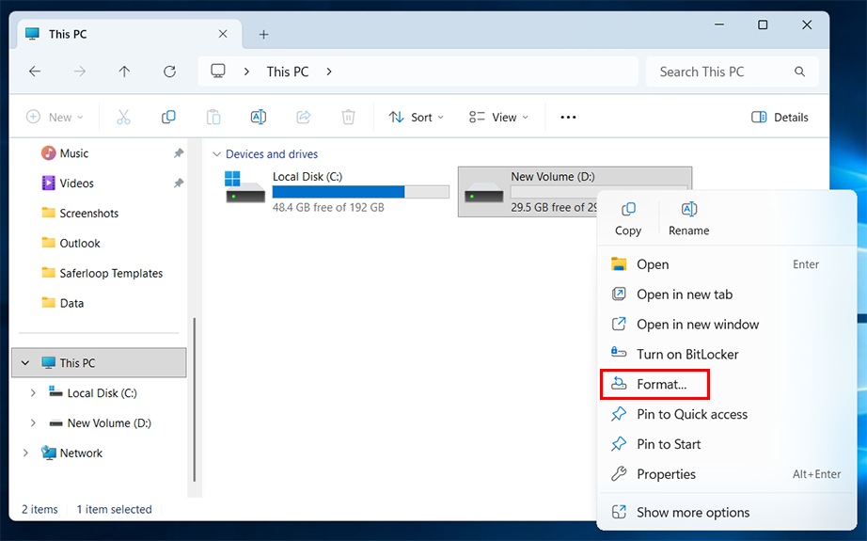Open the Sort dropdown
The height and width of the screenshot is (541, 867).
coord(417,118)
